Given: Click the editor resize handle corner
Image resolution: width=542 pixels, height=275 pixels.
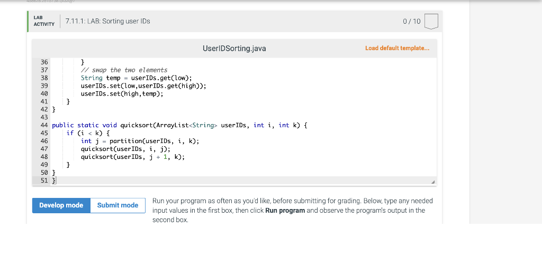Looking at the screenshot, I should tap(433, 182).
